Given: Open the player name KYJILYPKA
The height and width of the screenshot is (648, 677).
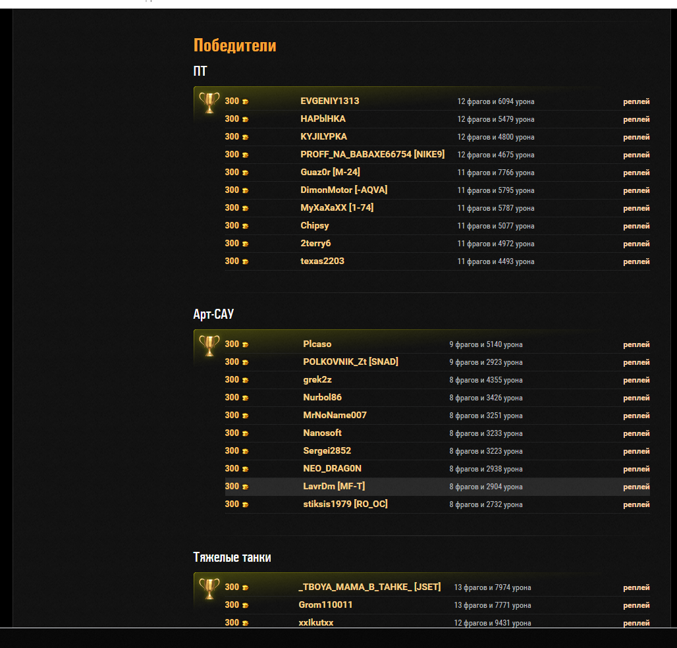Looking at the screenshot, I should coord(323,136).
